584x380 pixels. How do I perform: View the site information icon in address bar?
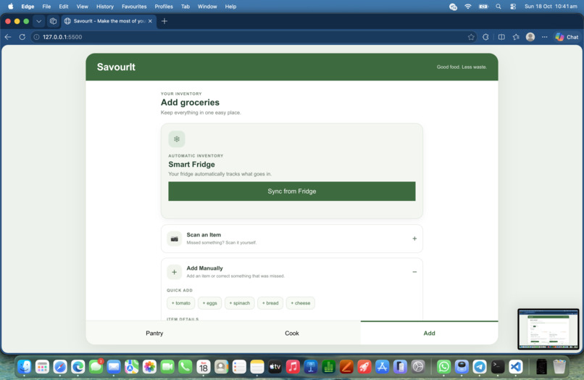coord(36,37)
